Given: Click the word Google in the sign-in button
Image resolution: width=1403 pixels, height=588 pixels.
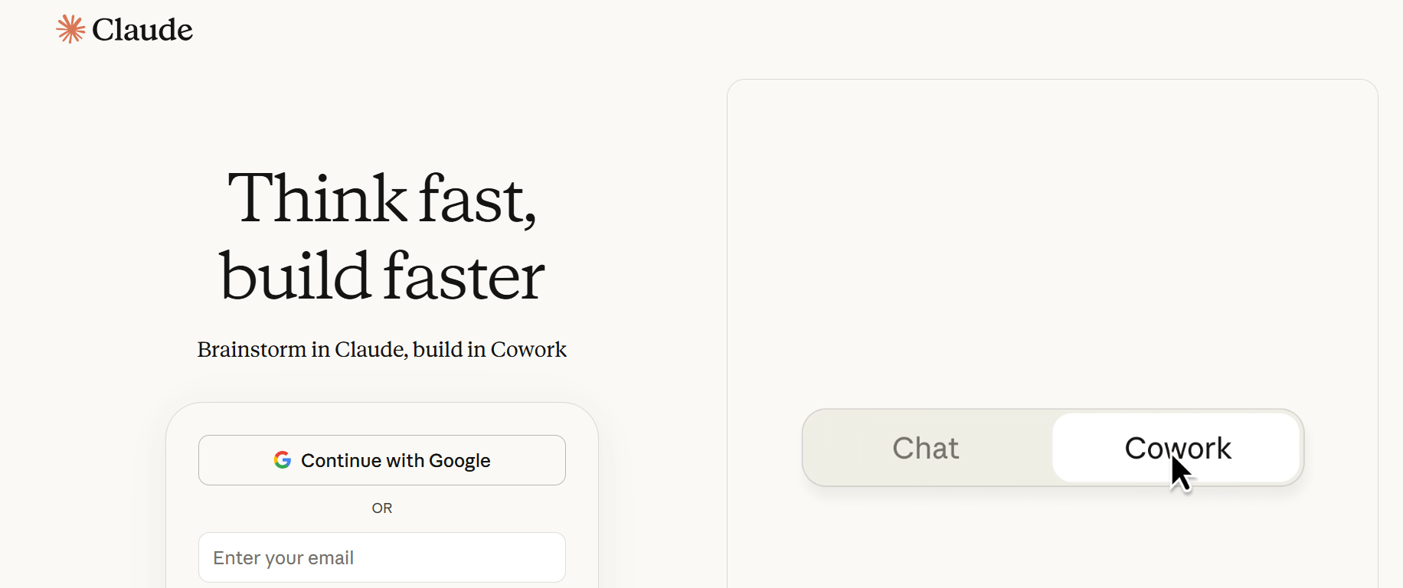Looking at the screenshot, I should click(459, 461).
